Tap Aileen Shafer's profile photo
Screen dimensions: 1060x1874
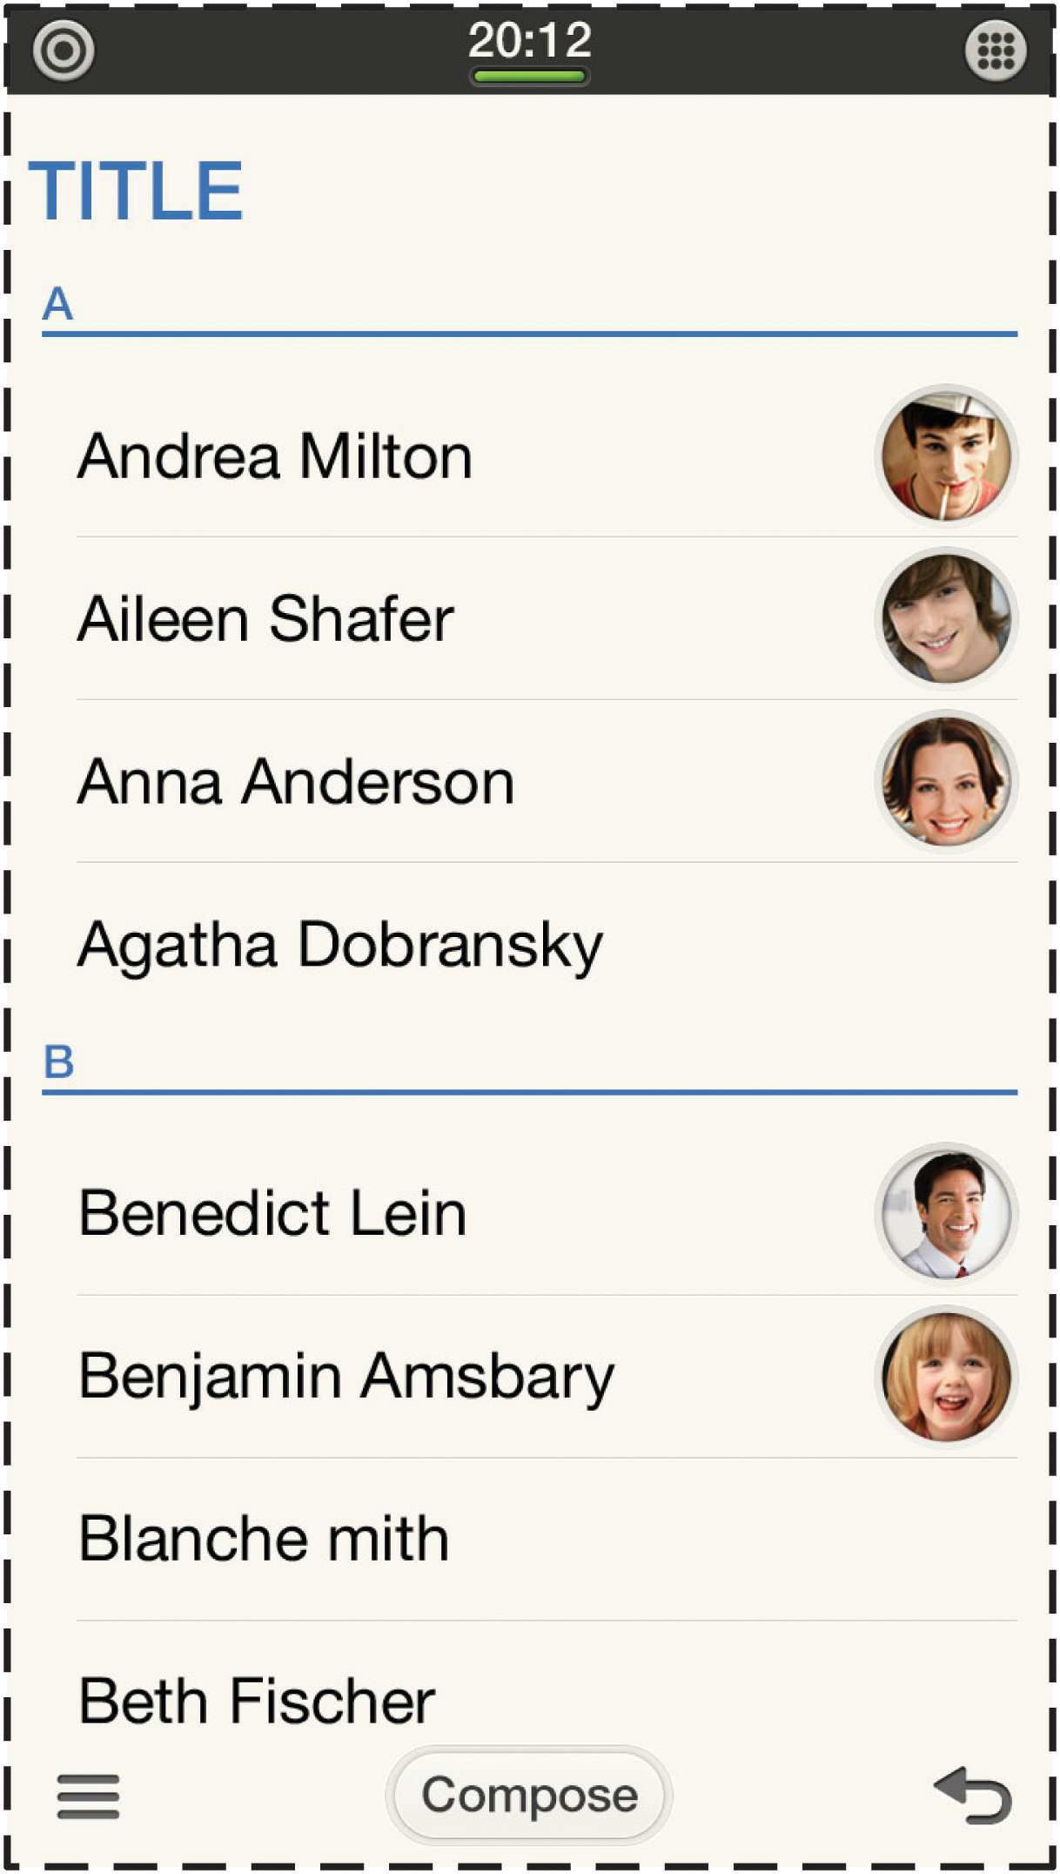point(946,618)
